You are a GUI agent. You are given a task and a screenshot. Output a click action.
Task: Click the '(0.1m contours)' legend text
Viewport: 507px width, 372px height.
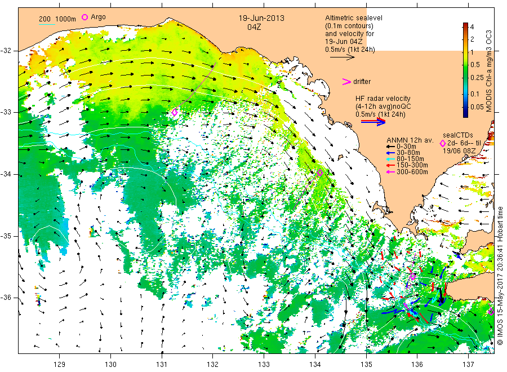[349, 26]
